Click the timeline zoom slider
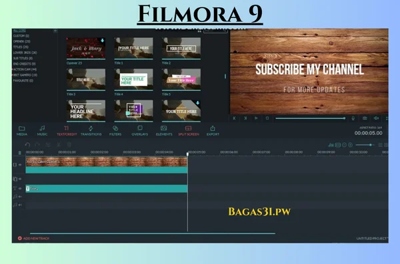The width and height of the screenshot is (400, 264). coord(365,145)
